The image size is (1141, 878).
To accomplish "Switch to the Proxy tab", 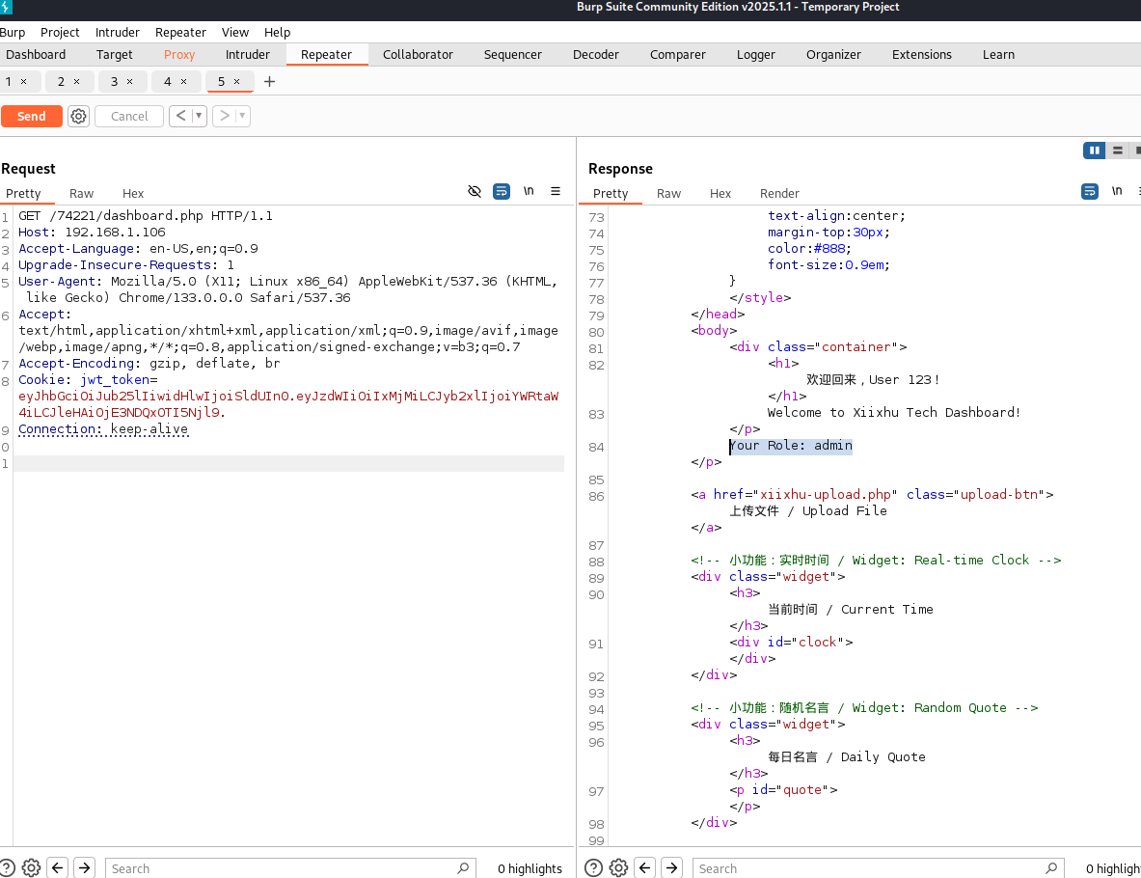I will 179,55.
